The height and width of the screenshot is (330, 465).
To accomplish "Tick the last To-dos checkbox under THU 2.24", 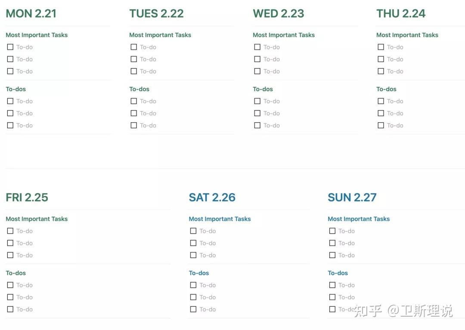I will click(381, 125).
